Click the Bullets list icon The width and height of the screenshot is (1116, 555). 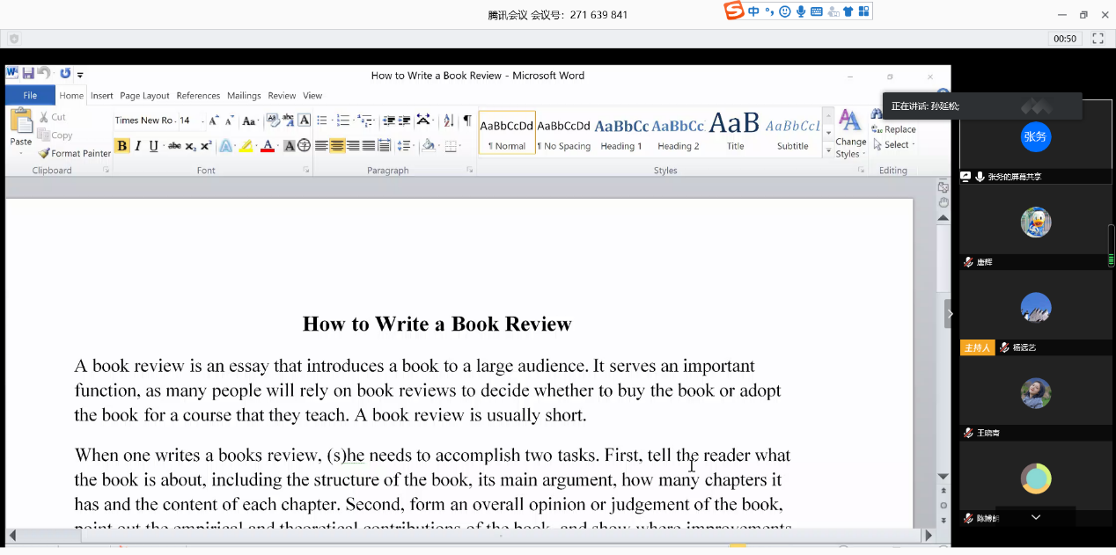[322, 120]
